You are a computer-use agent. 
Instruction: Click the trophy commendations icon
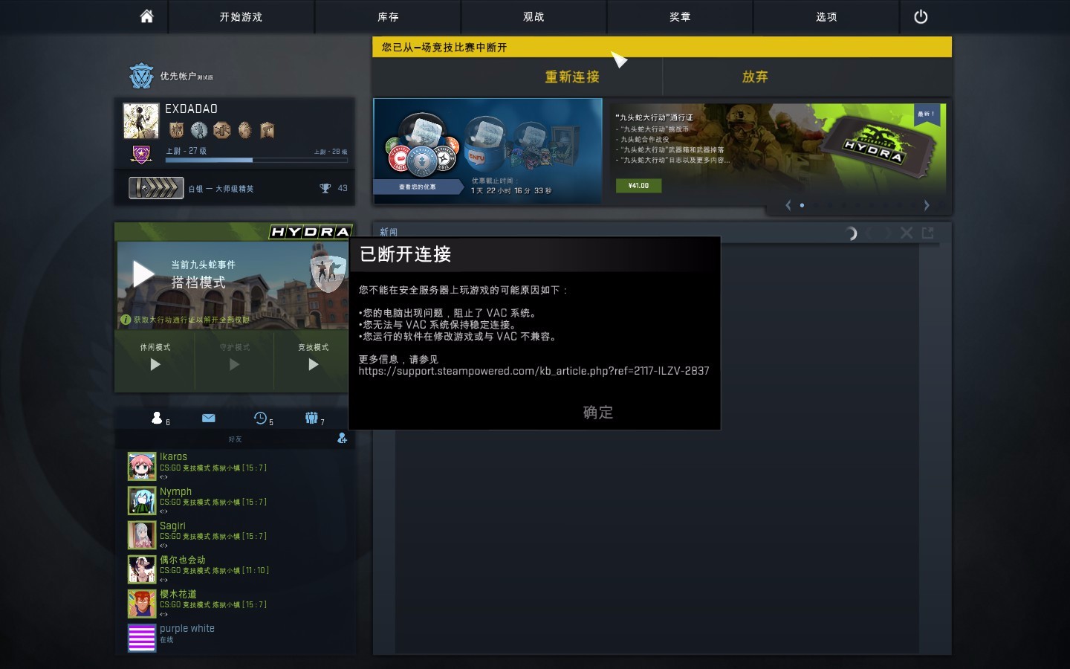(325, 188)
